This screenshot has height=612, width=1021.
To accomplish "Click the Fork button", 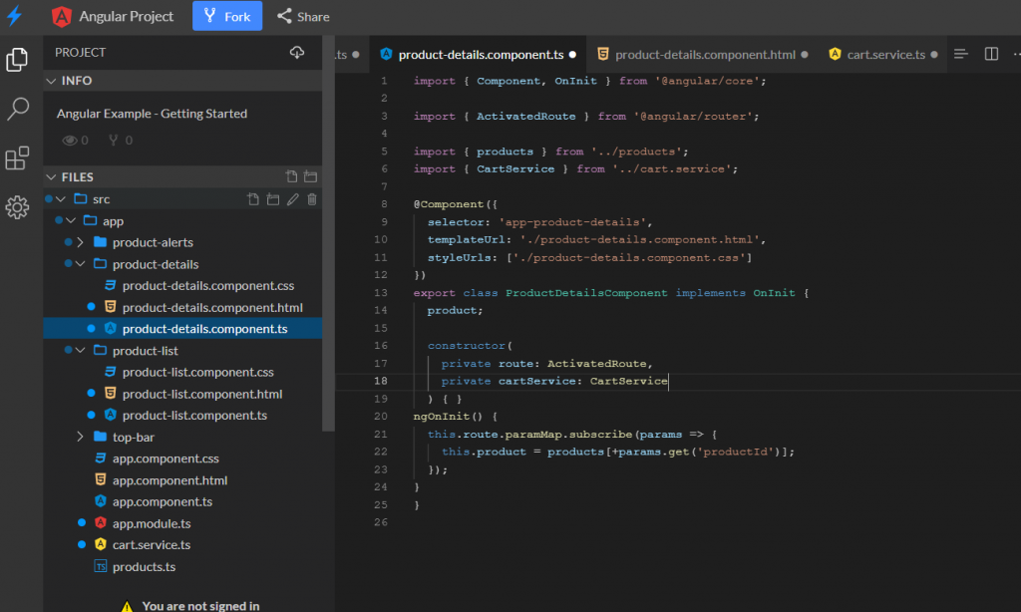I will [x=227, y=16].
